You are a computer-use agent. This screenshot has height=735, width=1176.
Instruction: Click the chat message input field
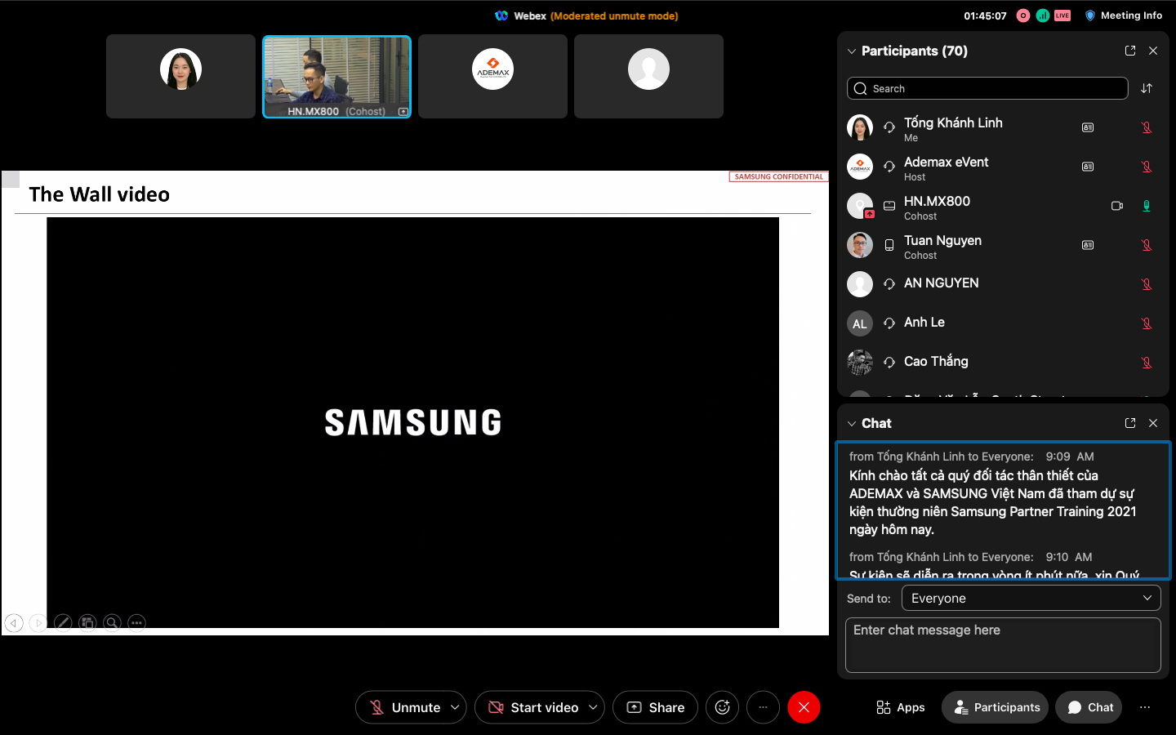1003,645
